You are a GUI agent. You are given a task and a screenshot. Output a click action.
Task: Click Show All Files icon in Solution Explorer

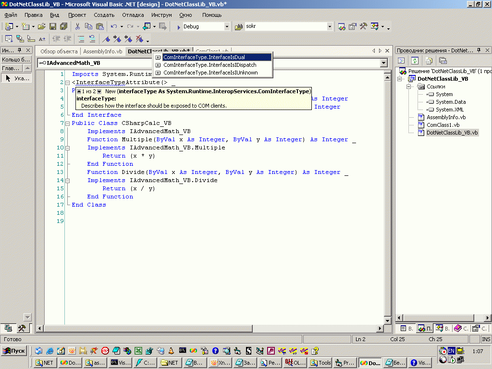pyautogui.click(x=429, y=61)
